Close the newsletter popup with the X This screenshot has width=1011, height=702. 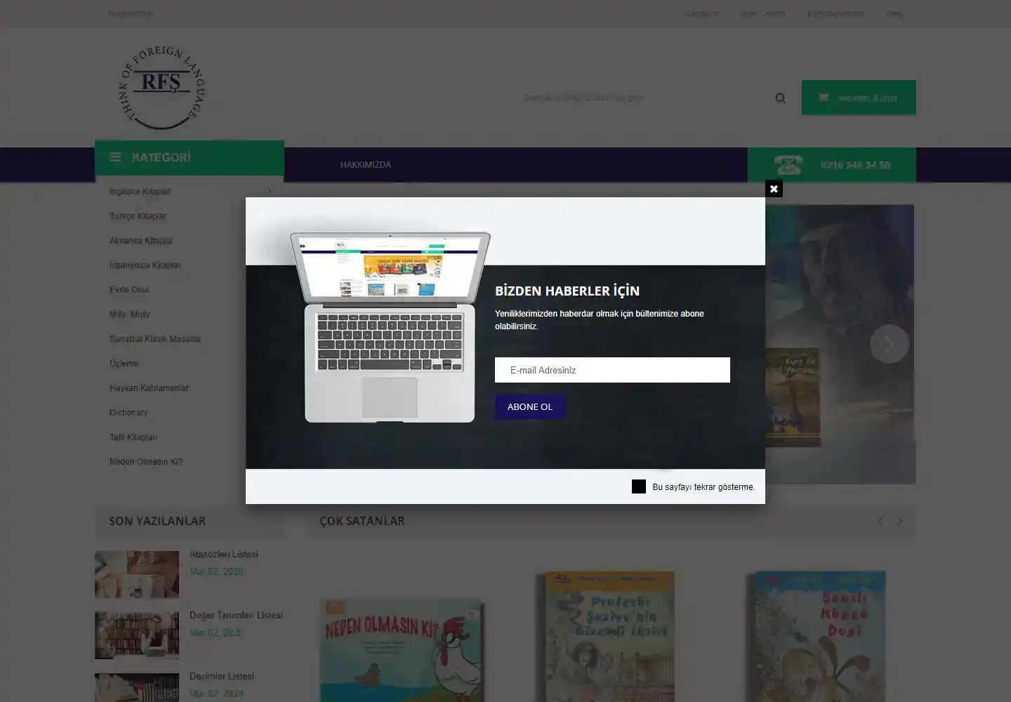pyautogui.click(x=774, y=189)
